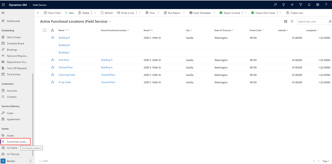
Task: Expand Run Report dropdown chevron
Action: tap(184, 13)
